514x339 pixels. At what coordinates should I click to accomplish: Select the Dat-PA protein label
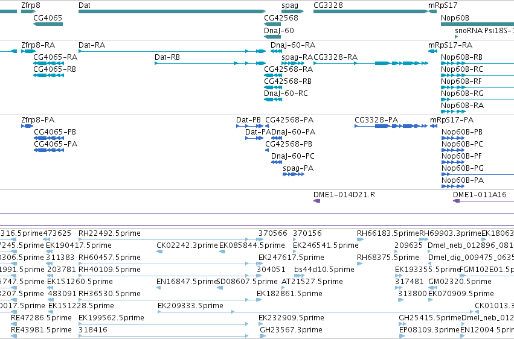click(258, 132)
